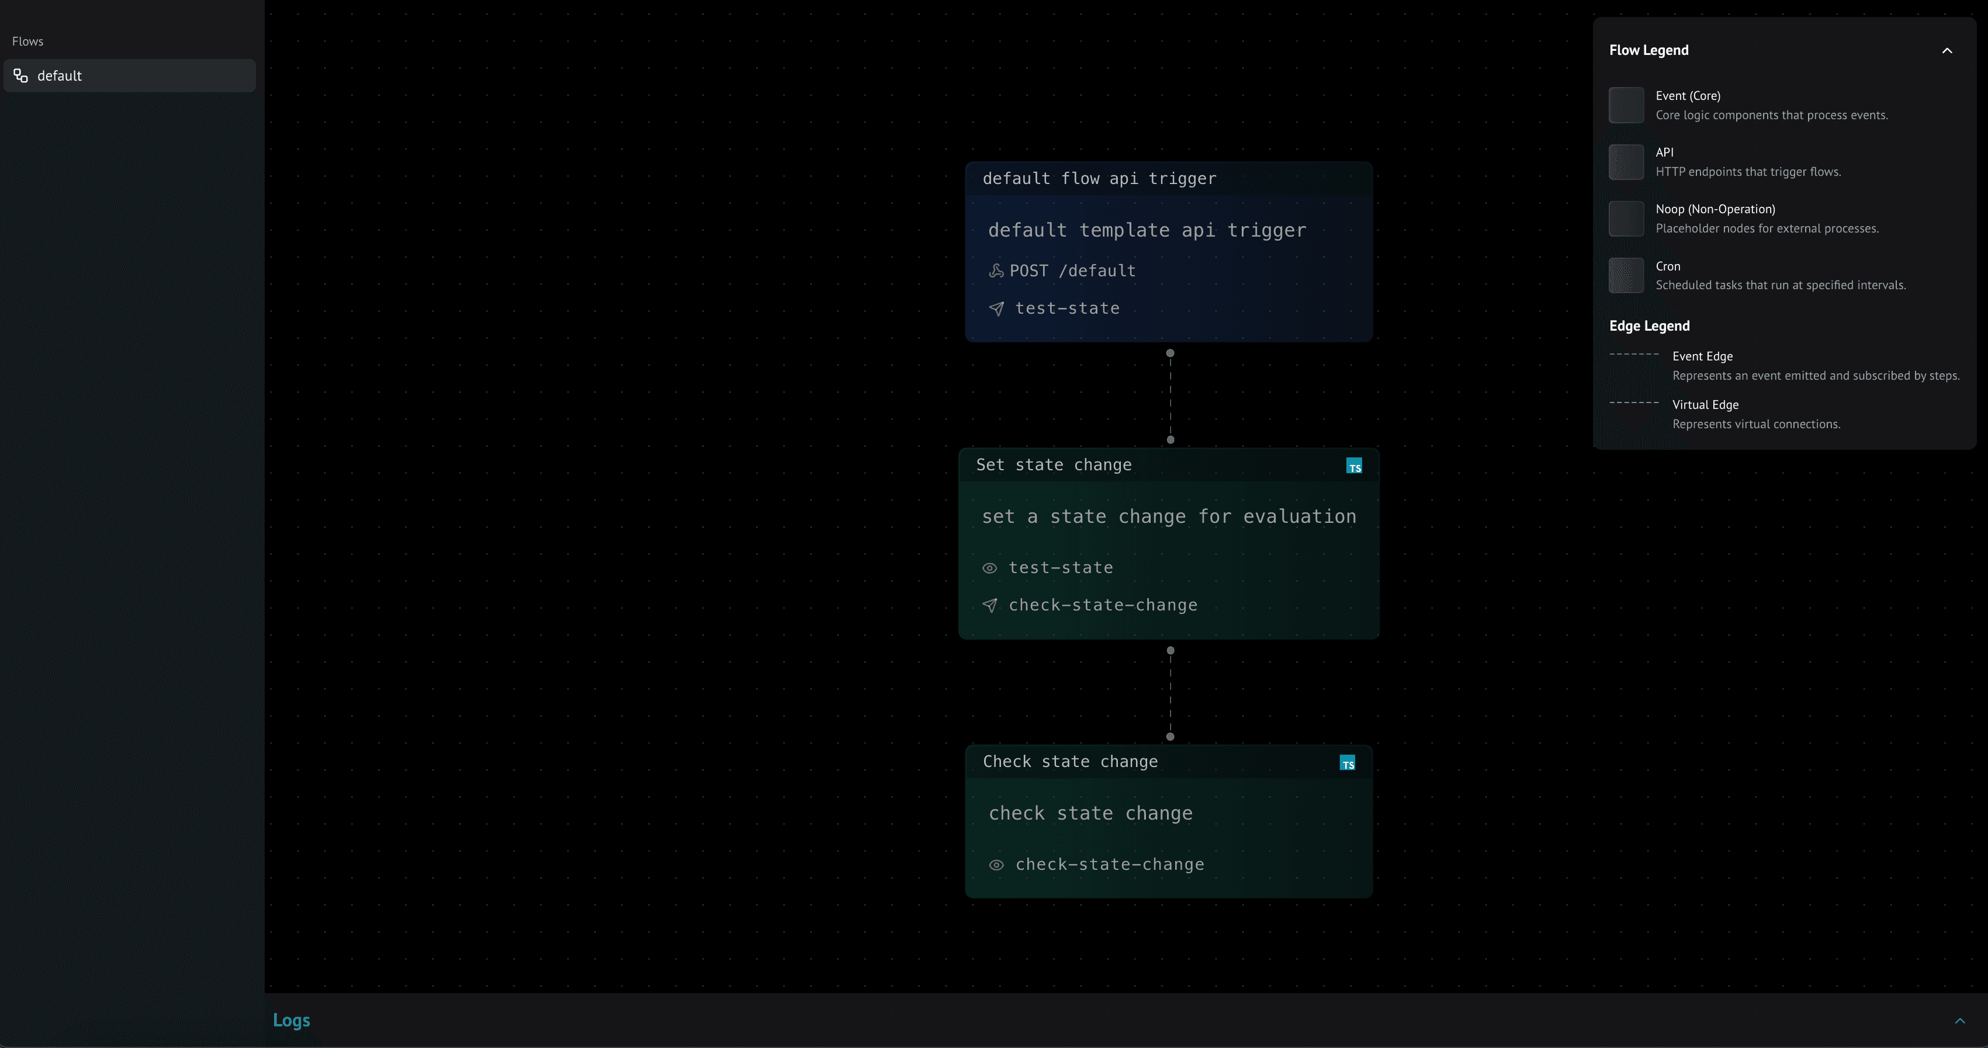
Task: Click the Noop (Non-Operation) legend entry
Action: coord(1715,209)
